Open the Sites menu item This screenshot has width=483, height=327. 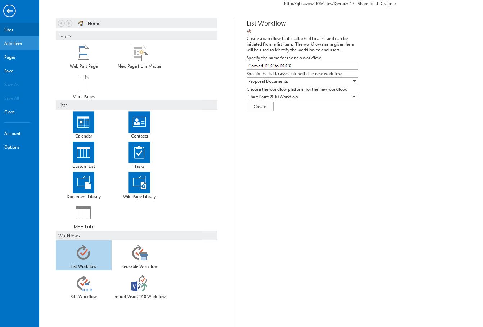(9, 30)
